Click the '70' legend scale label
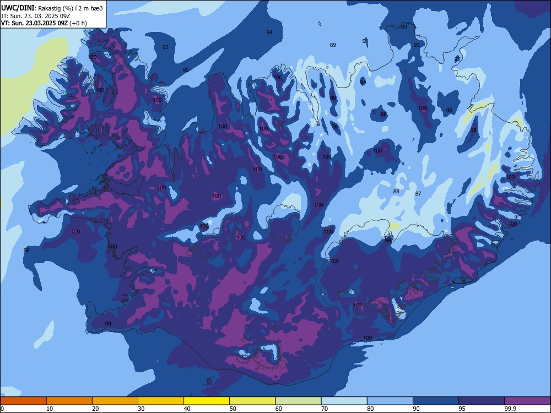 (325, 409)
